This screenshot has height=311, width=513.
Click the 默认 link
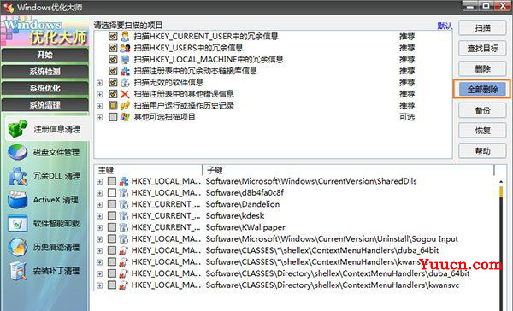[445, 26]
